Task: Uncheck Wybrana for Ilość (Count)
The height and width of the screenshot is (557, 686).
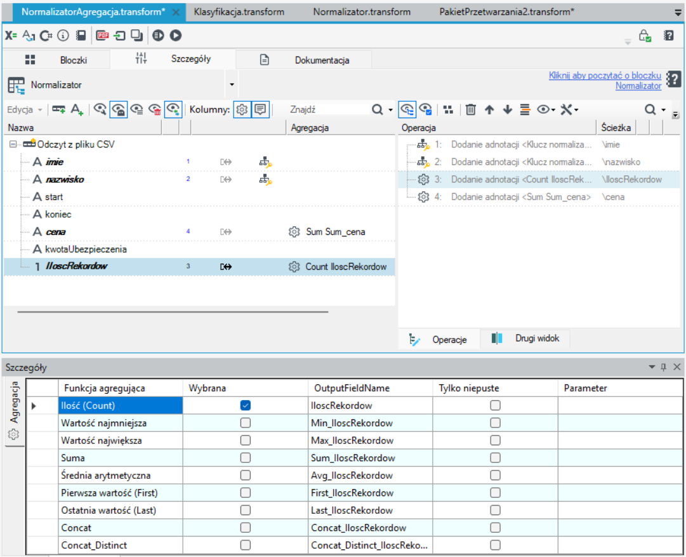Action: (246, 405)
